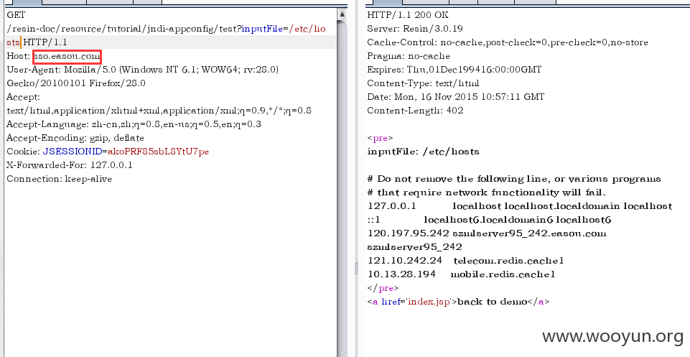690x357 pixels.
Task: Click the Host: sso.easou.com header
Action: click(x=54, y=56)
